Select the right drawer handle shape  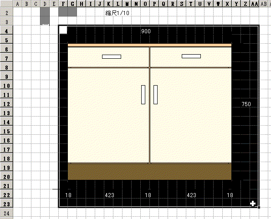pyautogui.click(x=191, y=56)
